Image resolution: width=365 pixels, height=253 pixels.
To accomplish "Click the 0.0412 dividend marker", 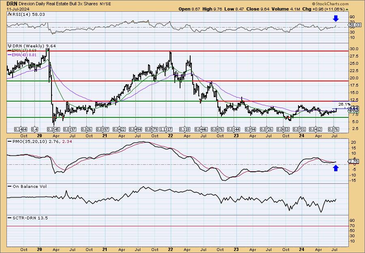I will tap(316, 129).
